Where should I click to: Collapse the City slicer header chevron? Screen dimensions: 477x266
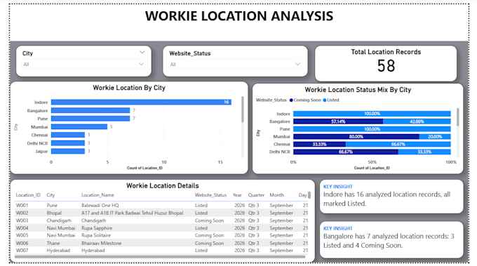point(142,53)
